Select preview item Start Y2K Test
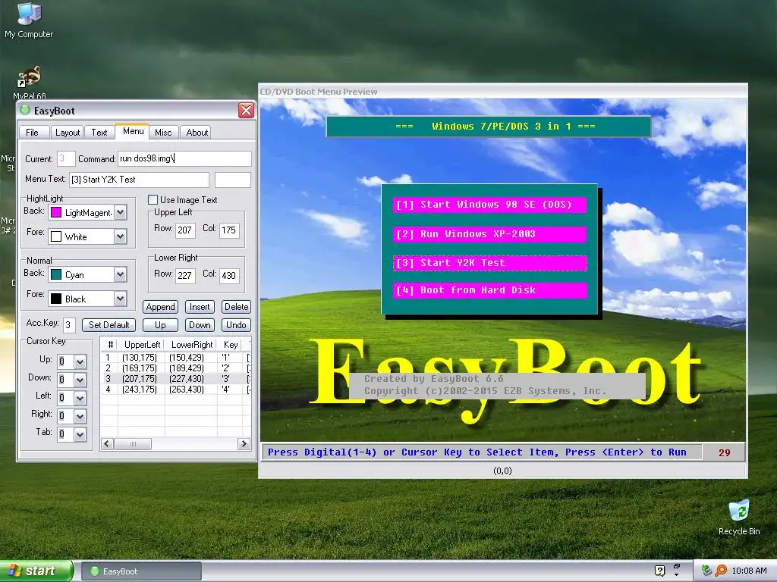This screenshot has width=777, height=582. click(x=489, y=263)
